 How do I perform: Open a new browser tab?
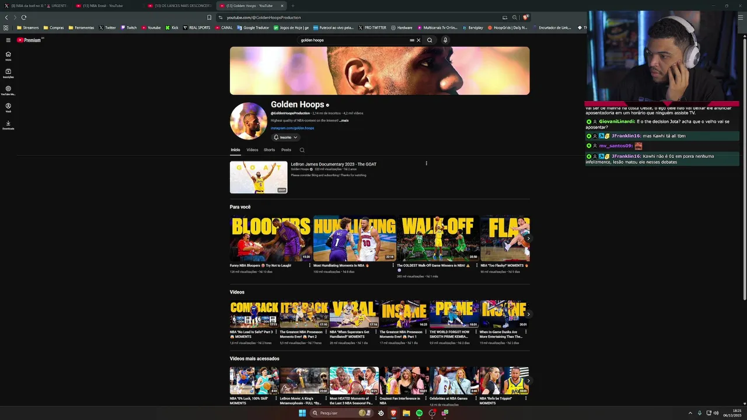(x=293, y=6)
